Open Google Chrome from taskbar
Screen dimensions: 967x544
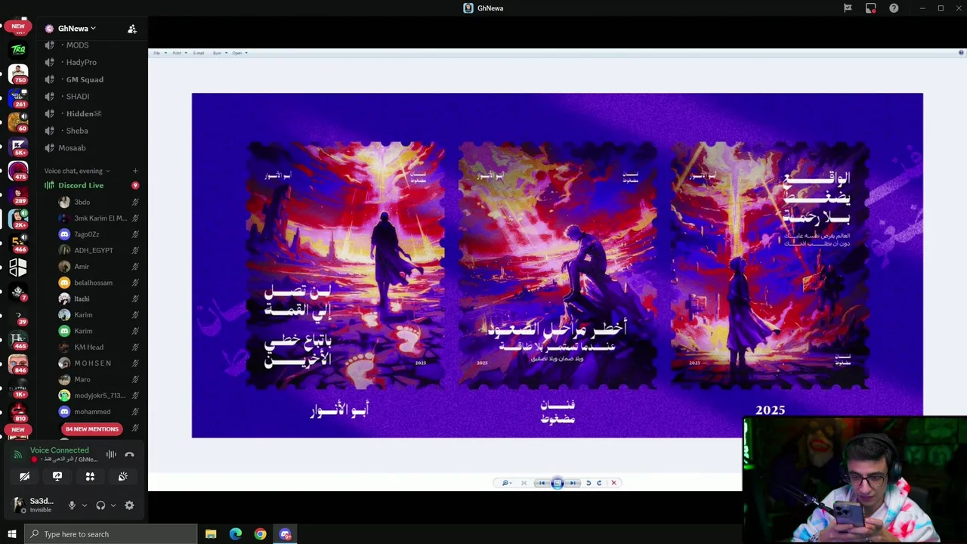pyautogui.click(x=261, y=534)
